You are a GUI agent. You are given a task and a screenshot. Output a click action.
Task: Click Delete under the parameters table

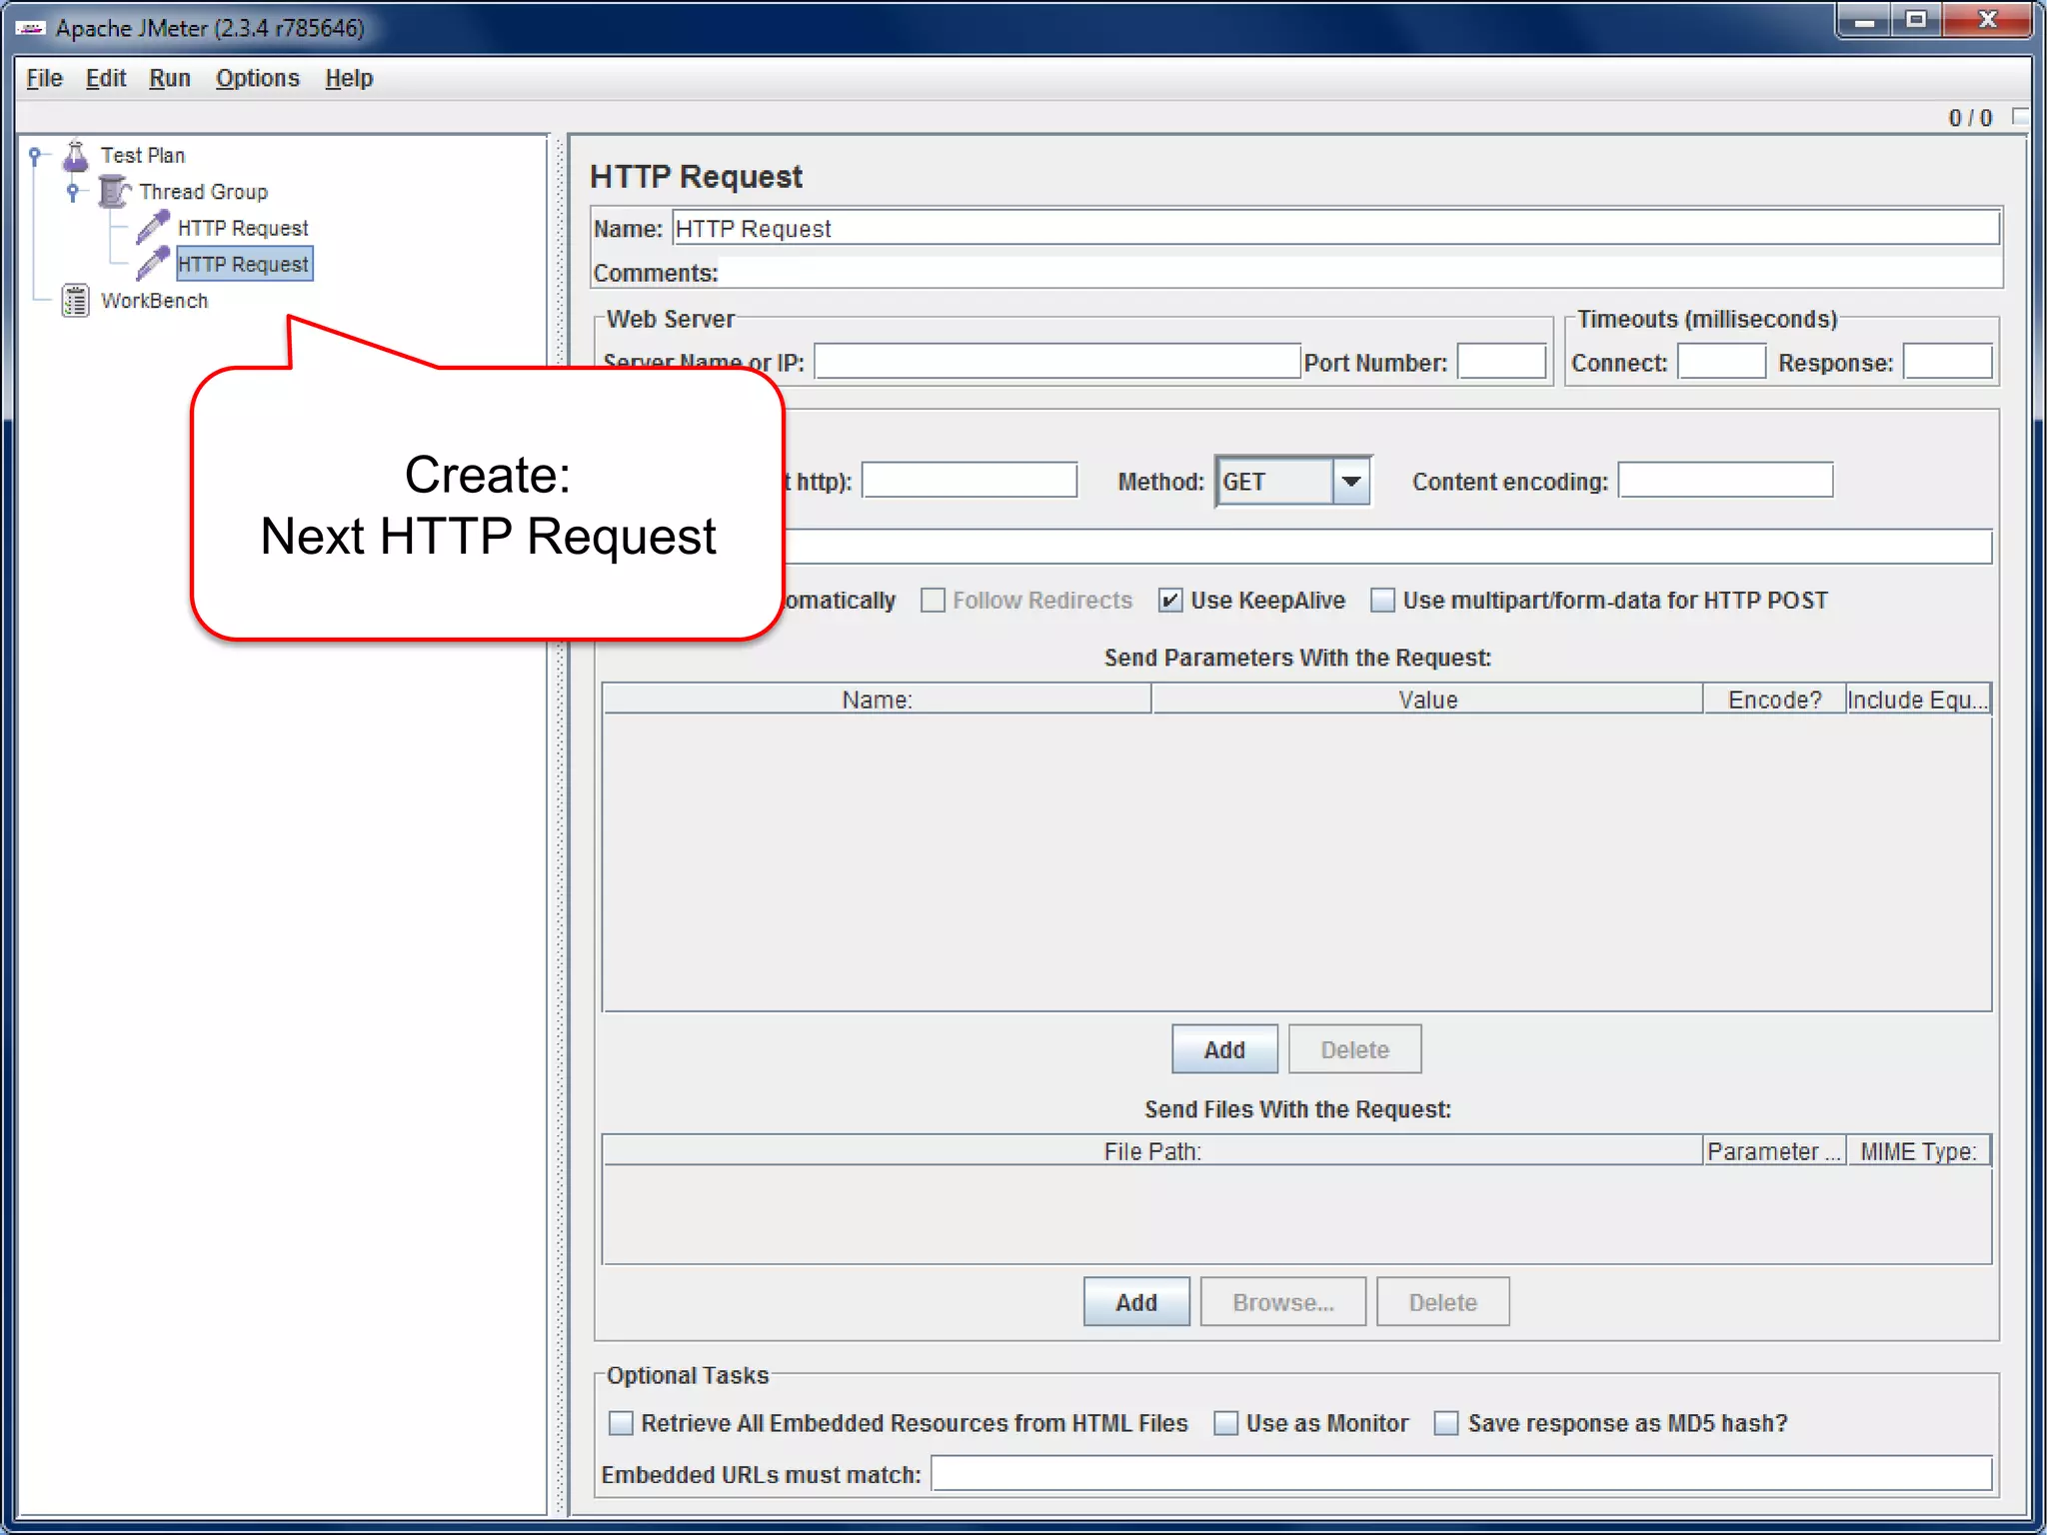pyautogui.click(x=1354, y=1049)
